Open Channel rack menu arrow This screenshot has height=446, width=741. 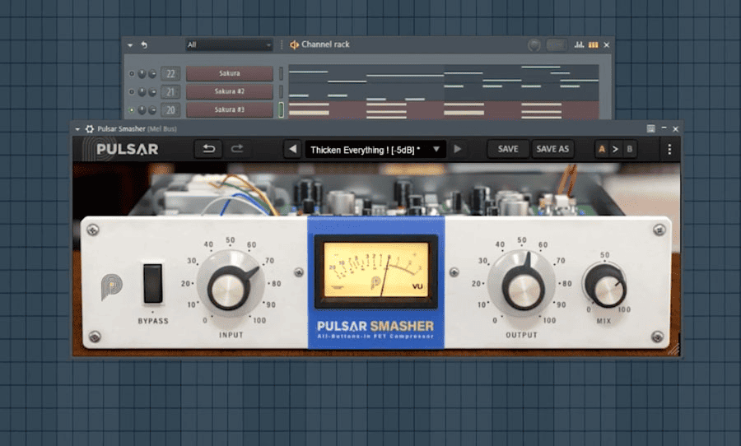coord(130,45)
